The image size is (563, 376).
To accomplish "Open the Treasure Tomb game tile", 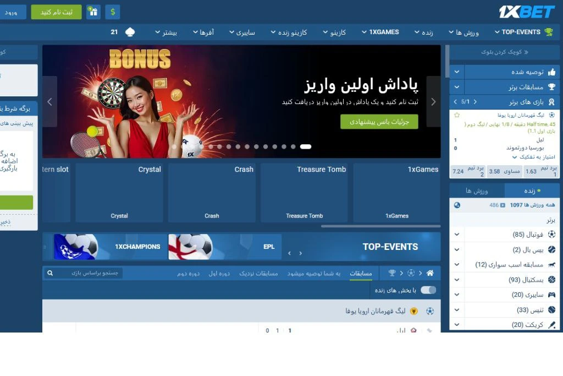I will pyautogui.click(x=304, y=193).
